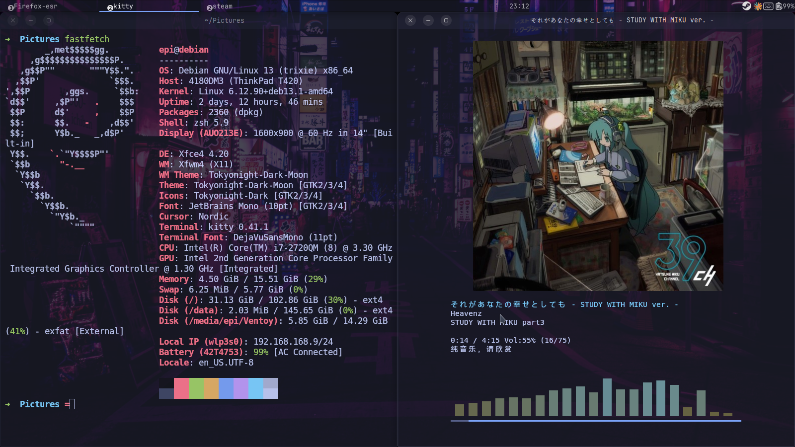Click the colorful starburst tray icon
Image resolution: width=795 pixels, height=447 pixels.
click(x=758, y=6)
